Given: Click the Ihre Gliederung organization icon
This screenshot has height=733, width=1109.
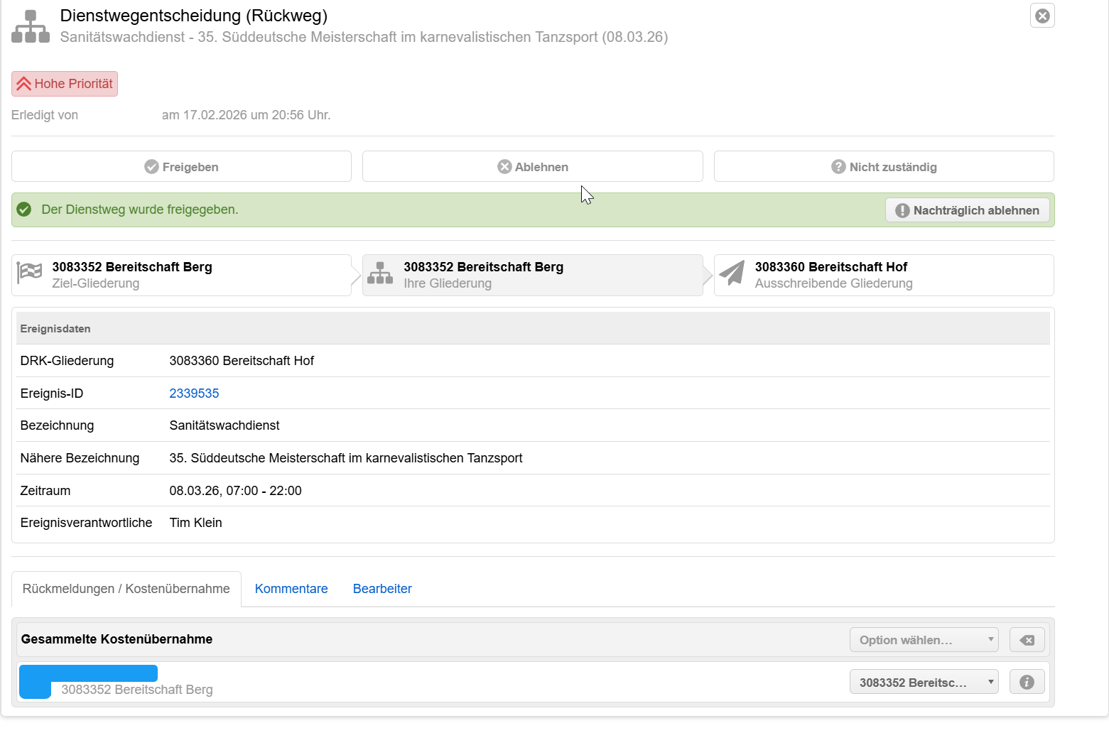Looking at the screenshot, I should (x=380, y=273).
